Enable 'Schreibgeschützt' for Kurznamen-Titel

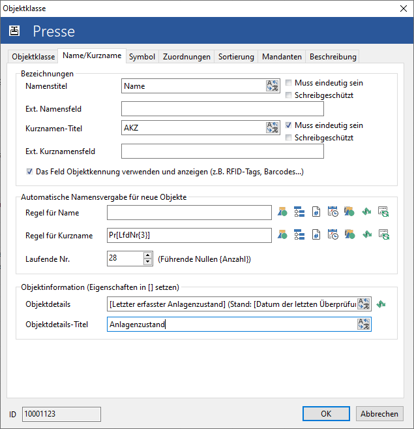point(288,137)
